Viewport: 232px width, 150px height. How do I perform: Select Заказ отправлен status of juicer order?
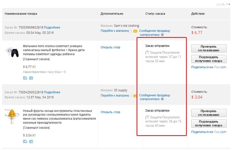pos(157,111)
